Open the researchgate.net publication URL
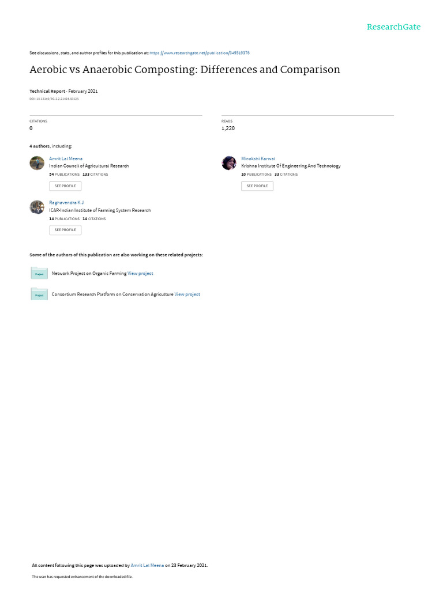This screenshot has width=443, height=590. 199,53
